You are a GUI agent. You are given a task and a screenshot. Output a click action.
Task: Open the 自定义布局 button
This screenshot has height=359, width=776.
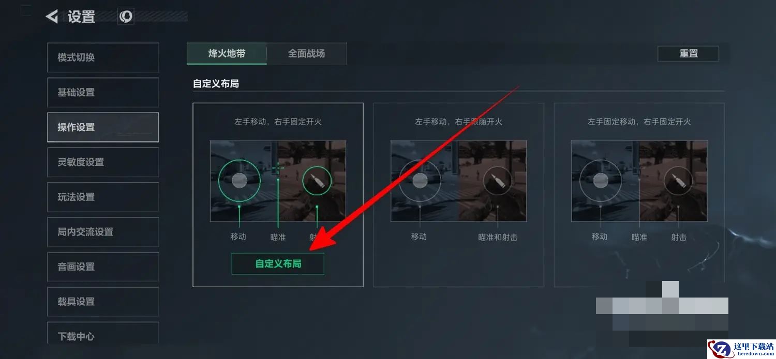click(278, 263)
